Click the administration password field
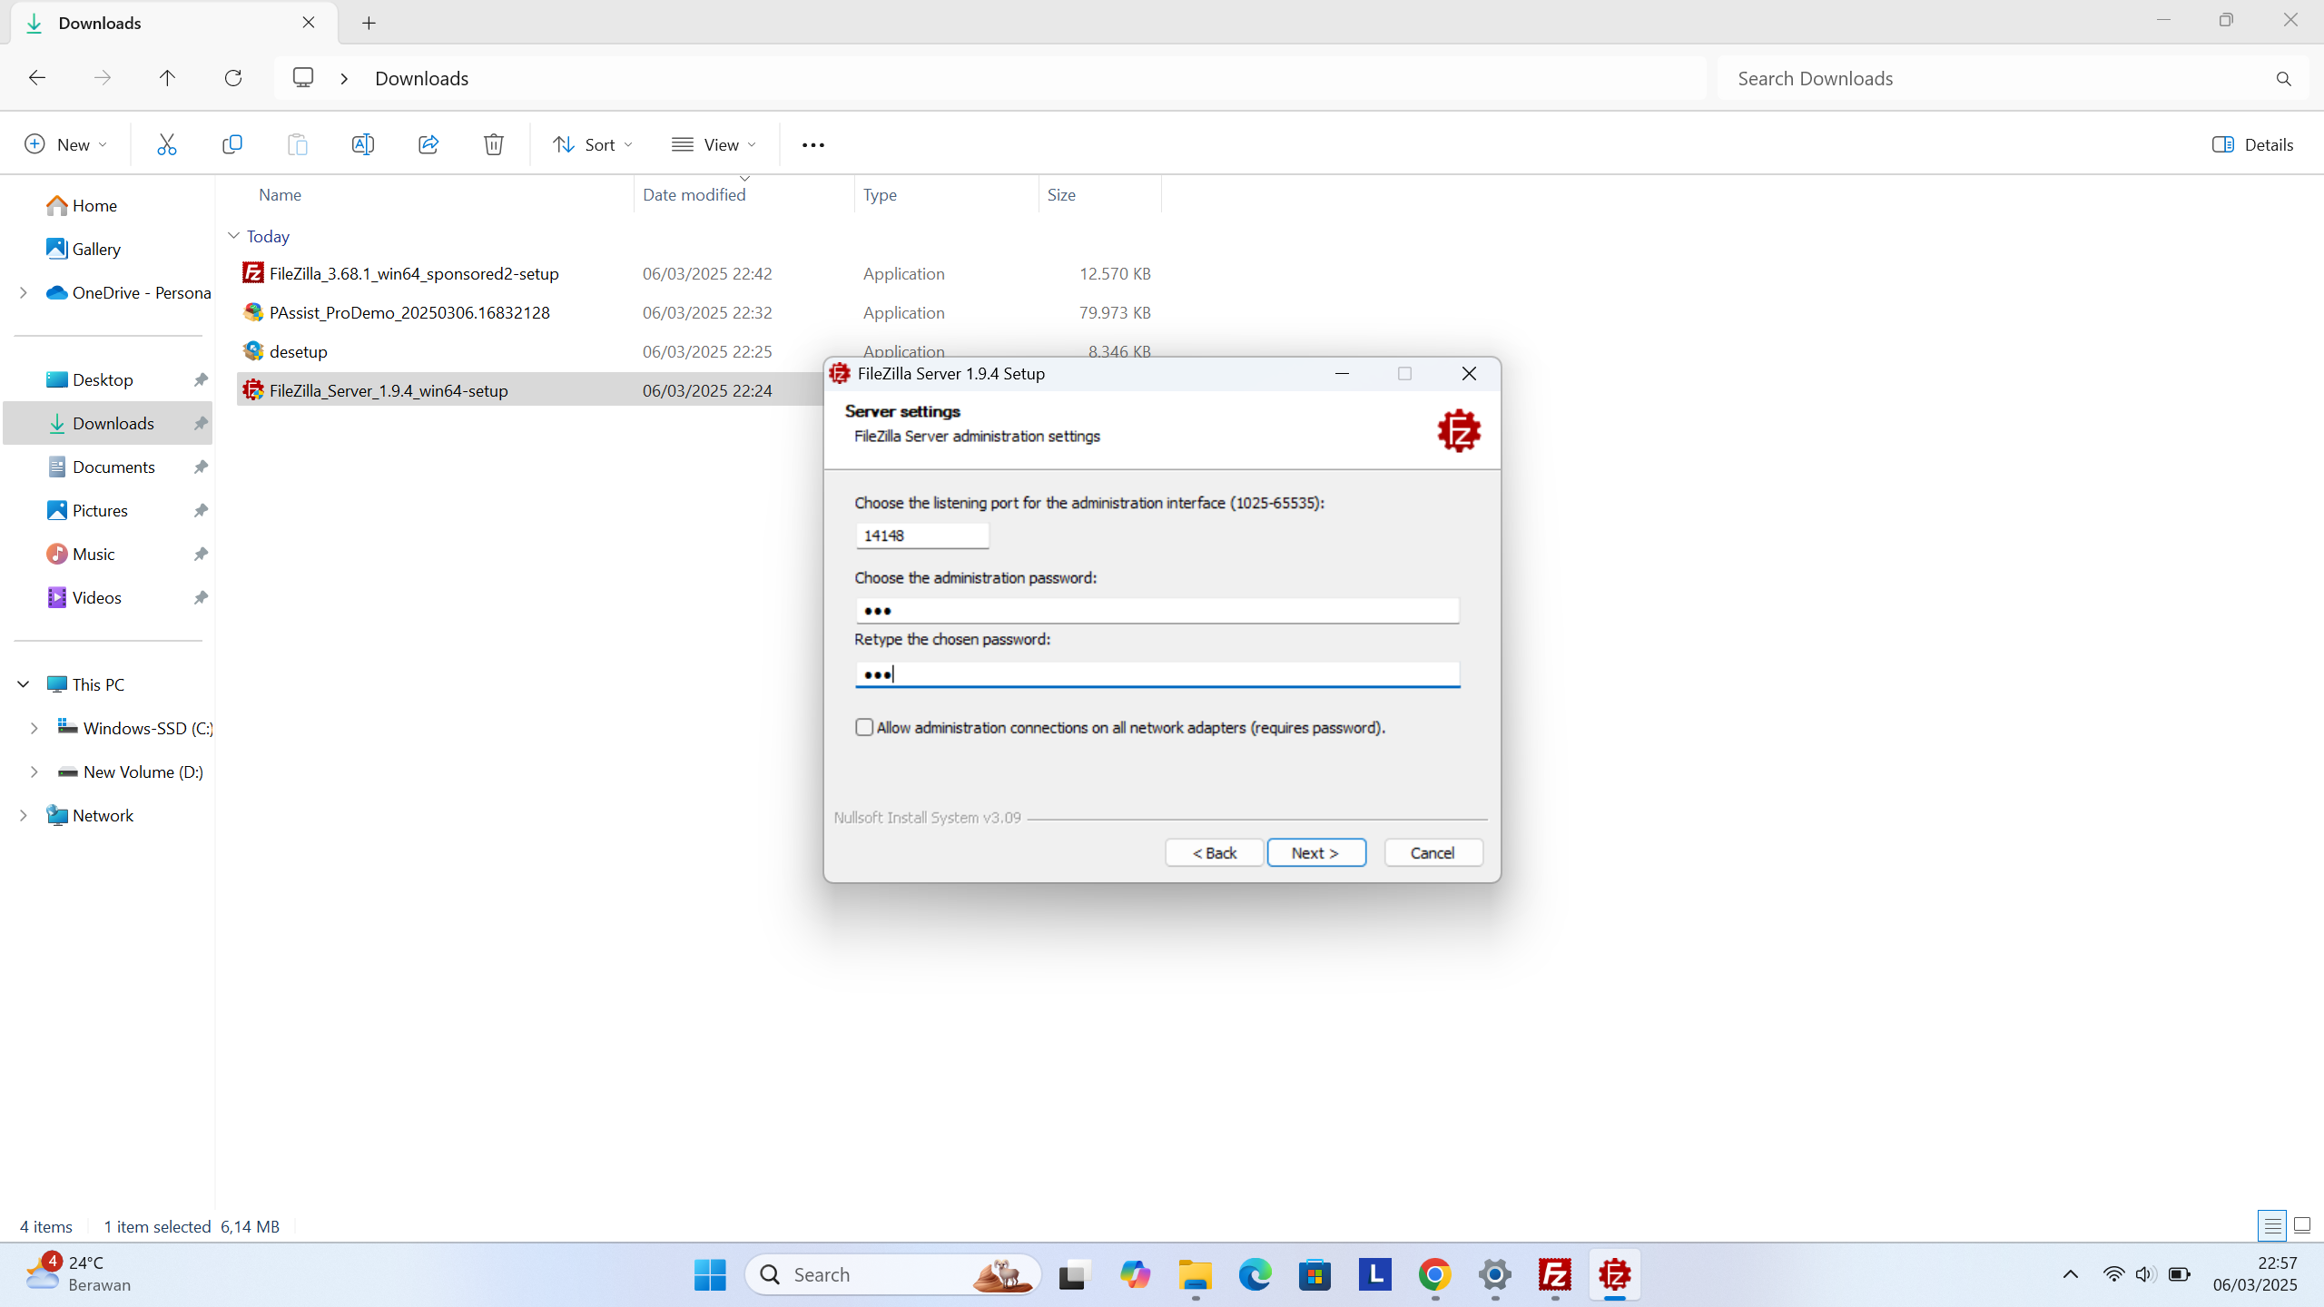2324x1307 pixels. click(1157, 610)
